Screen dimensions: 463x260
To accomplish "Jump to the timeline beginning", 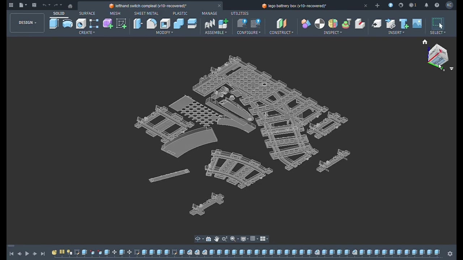I will click(11, 253).
